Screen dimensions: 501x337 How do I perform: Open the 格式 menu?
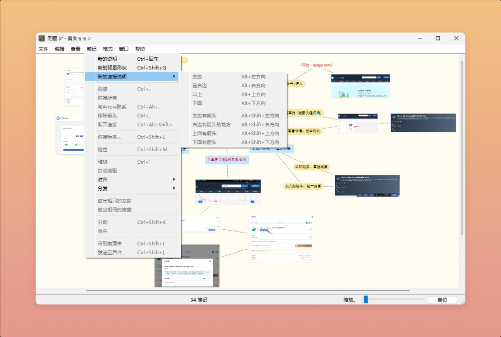[x=107, y=48]
